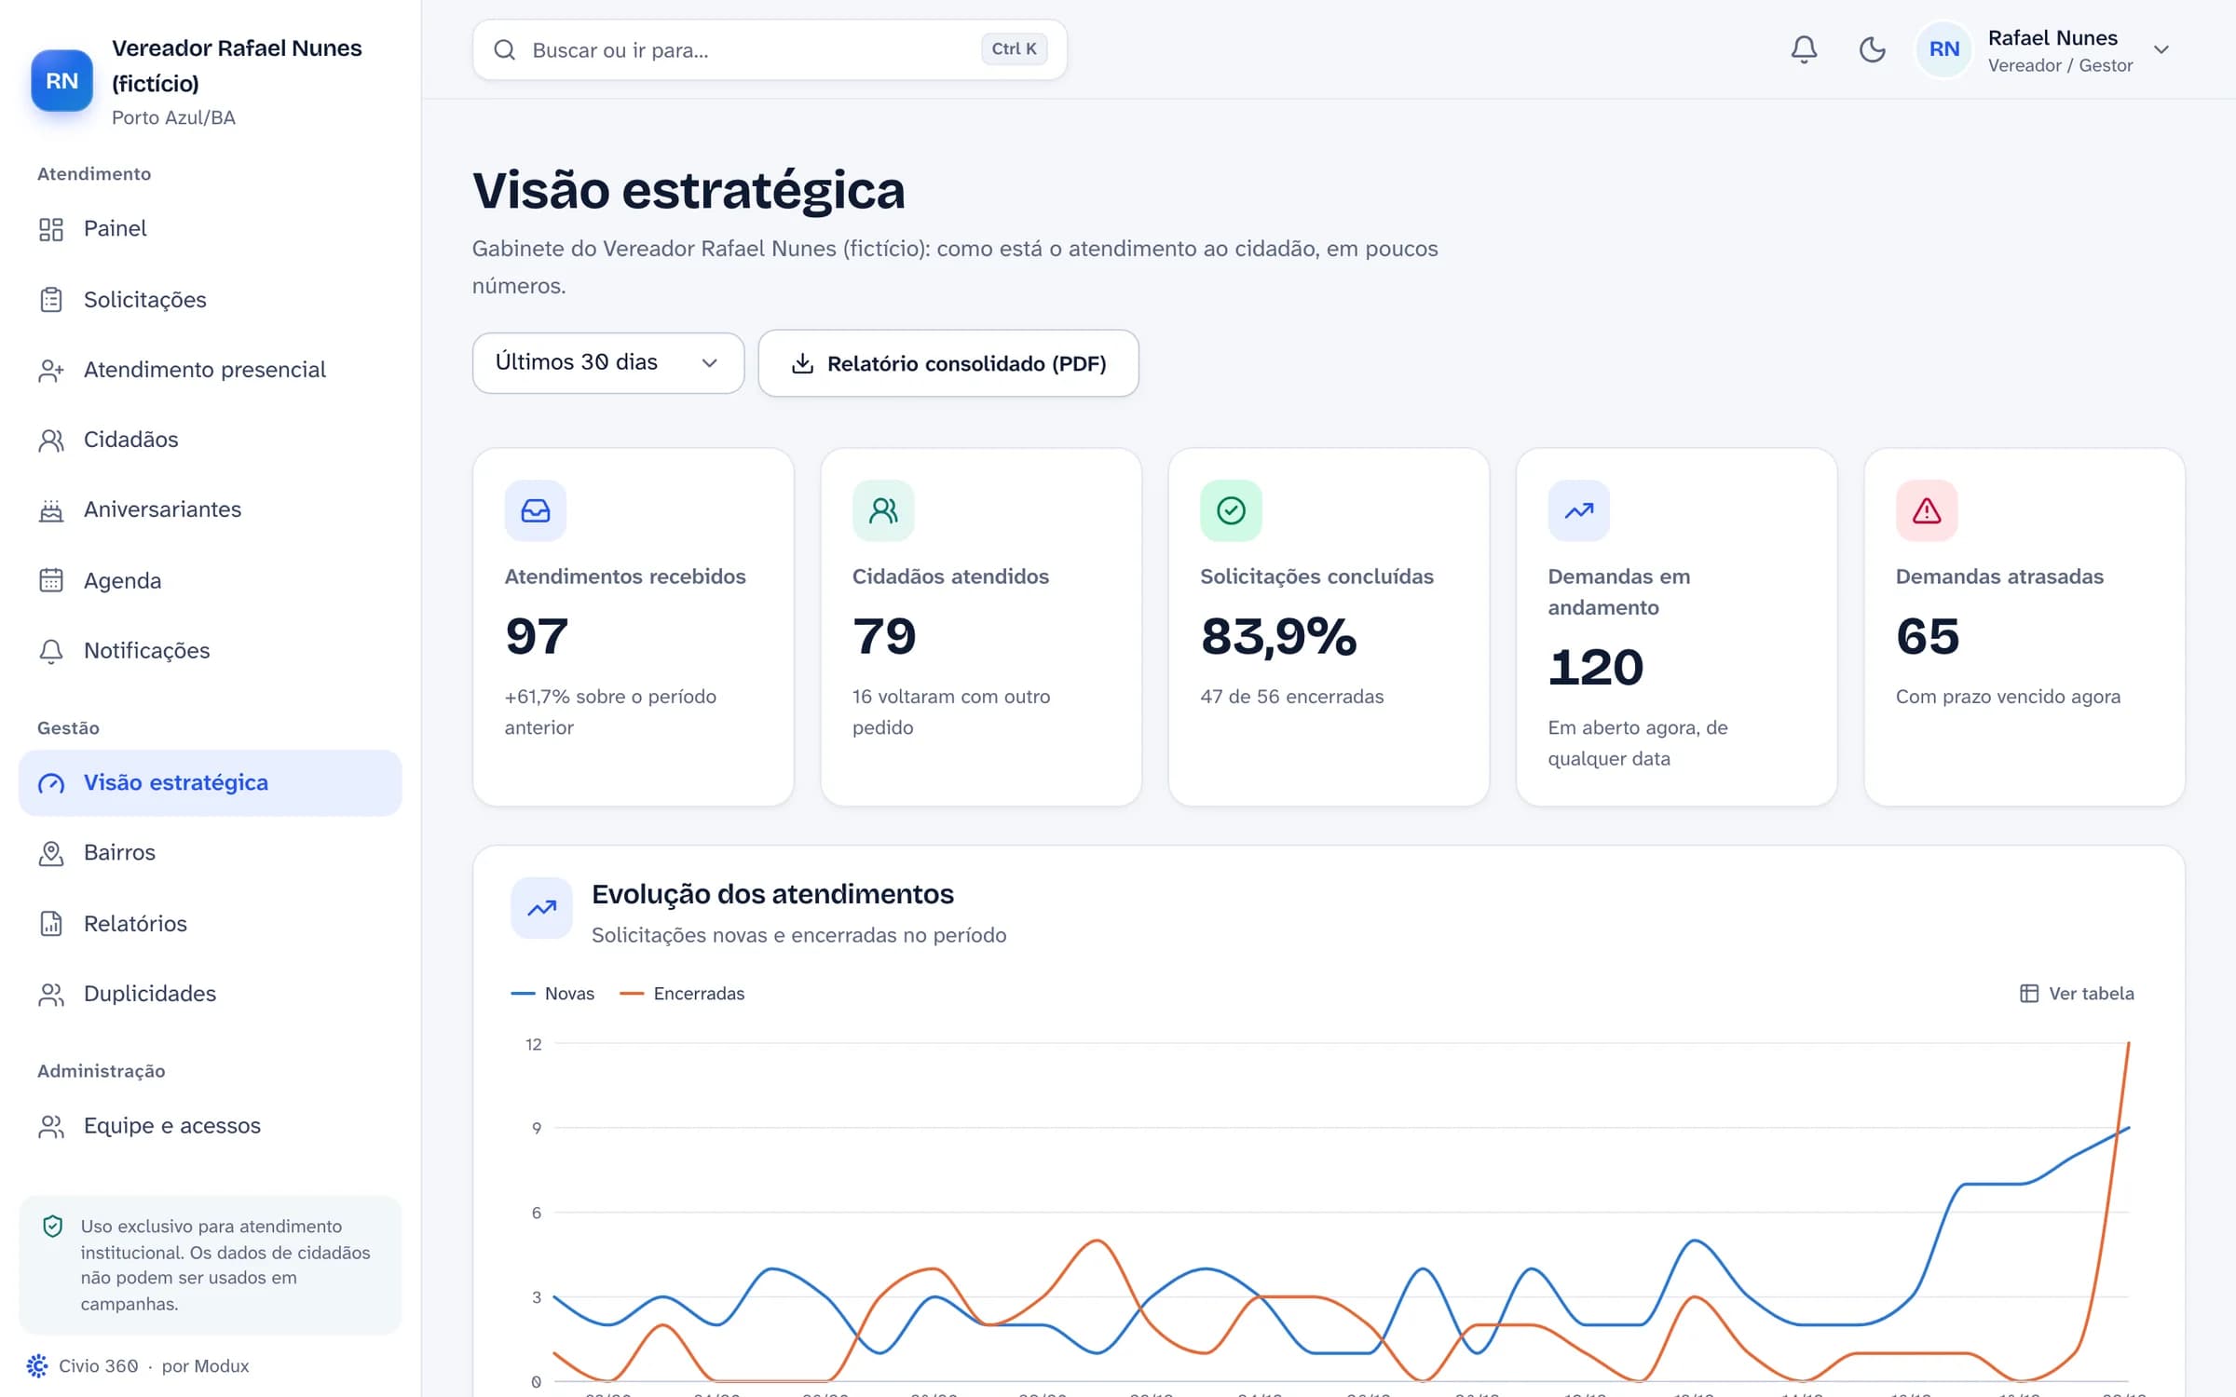The width and height of the screenshot is (2236, 1397).
Task: Open Atendimento presencial page
Action: pos(210,370)
